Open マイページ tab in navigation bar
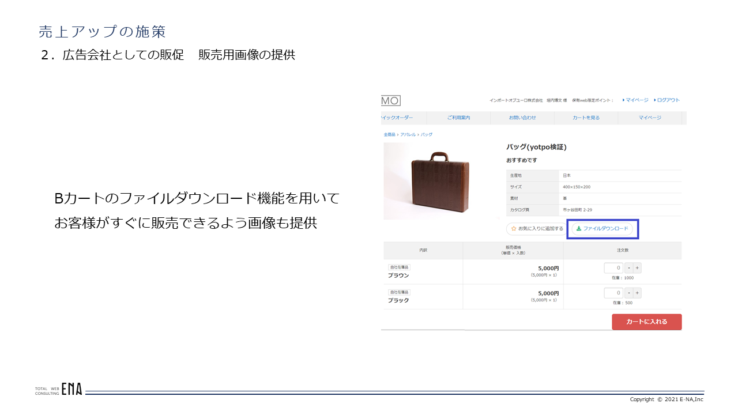Screen dimensions: 738x415 point(650,118)
